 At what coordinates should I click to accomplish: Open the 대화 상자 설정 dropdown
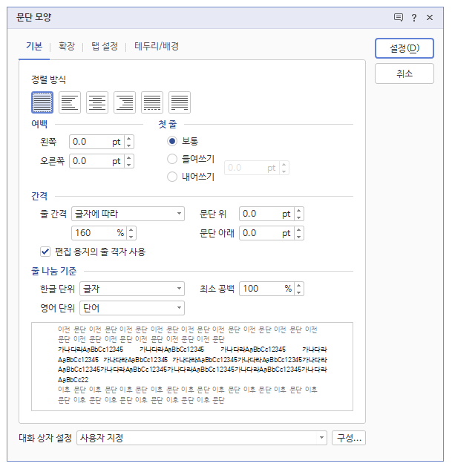coord(201,438)
